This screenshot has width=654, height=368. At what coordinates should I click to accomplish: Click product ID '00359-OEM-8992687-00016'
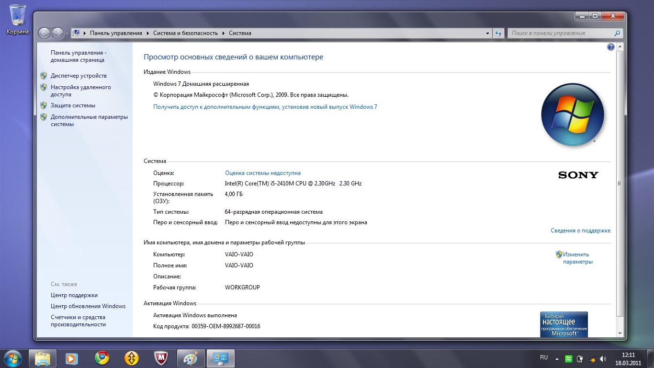tap(226, 326)
